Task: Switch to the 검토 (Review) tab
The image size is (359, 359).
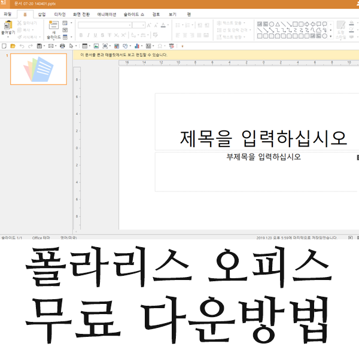Action: [x=156, y=14]
